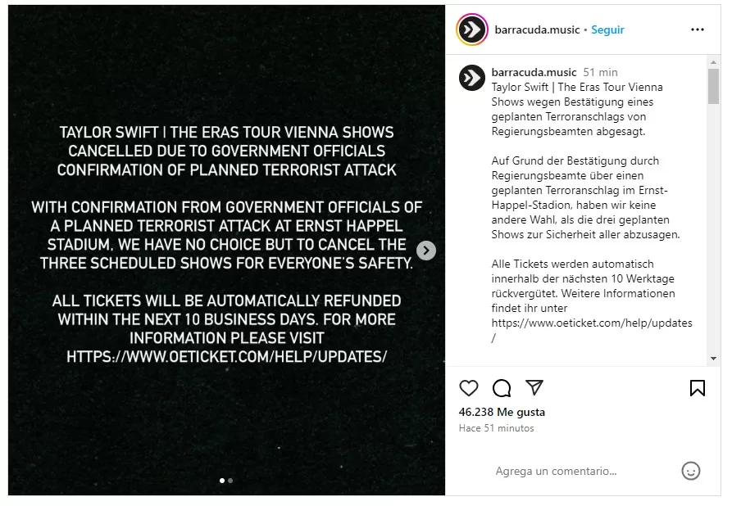Open barracuda.music profile from caption username
Image resolution: width=732 pixels, height=506 pixels.
534,73
